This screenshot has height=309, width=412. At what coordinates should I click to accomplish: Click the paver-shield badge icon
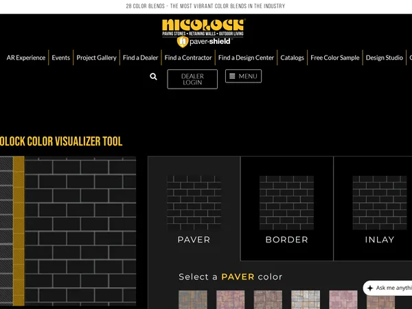[183, 42]
